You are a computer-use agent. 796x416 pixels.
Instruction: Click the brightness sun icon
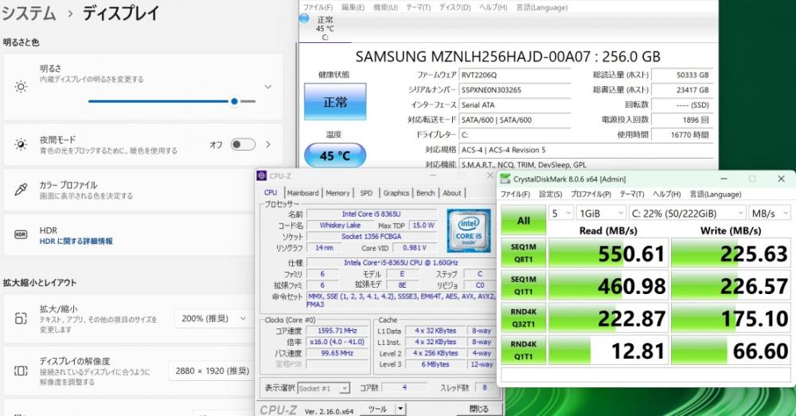tap(21, 87)
